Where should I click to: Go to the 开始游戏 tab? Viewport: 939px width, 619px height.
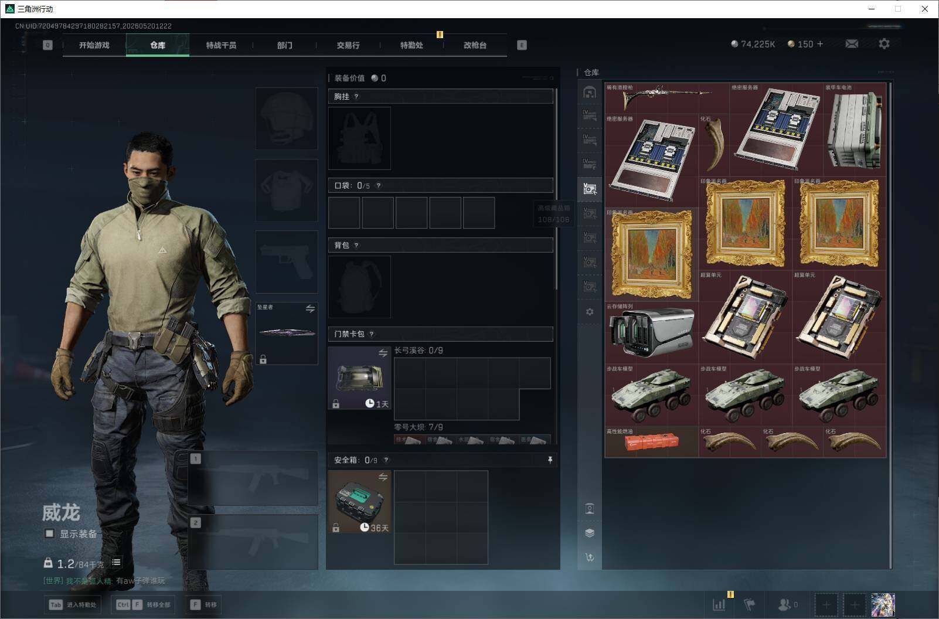point(94,45)
